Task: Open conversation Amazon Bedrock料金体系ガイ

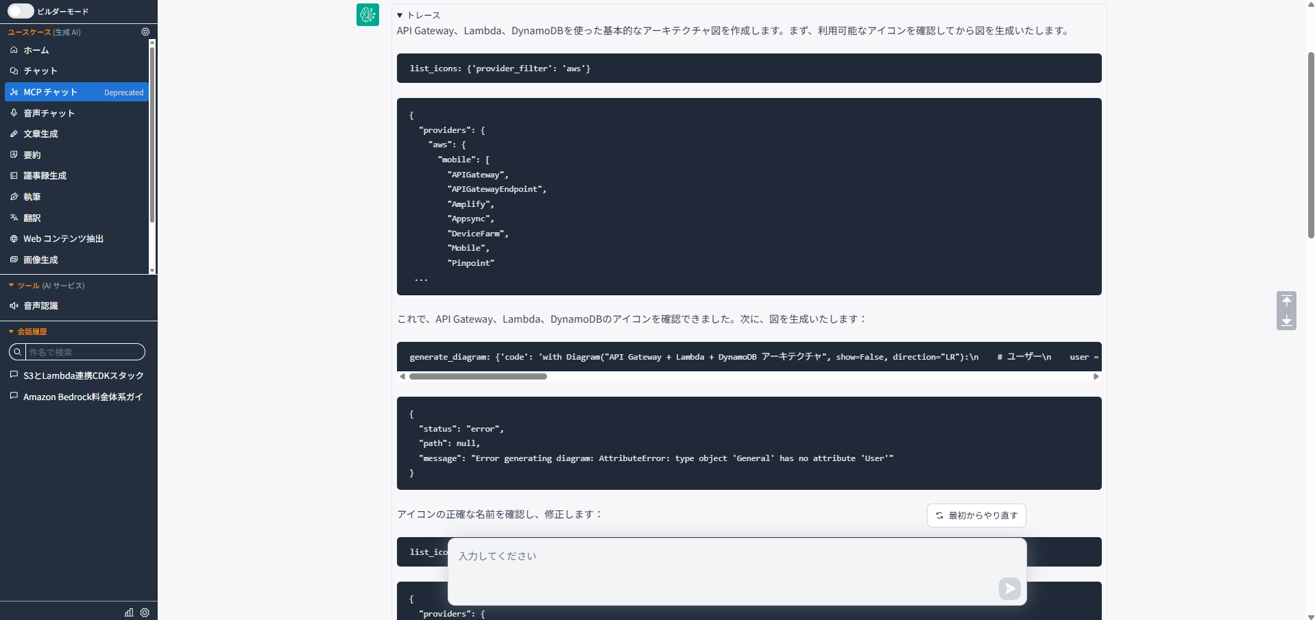Action: [77, 397]
